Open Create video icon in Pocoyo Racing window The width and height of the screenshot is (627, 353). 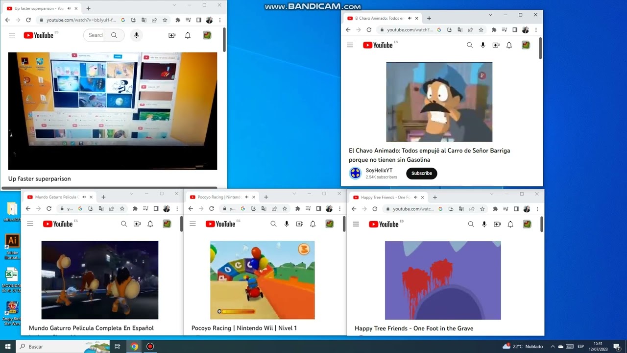coord(300,224)
